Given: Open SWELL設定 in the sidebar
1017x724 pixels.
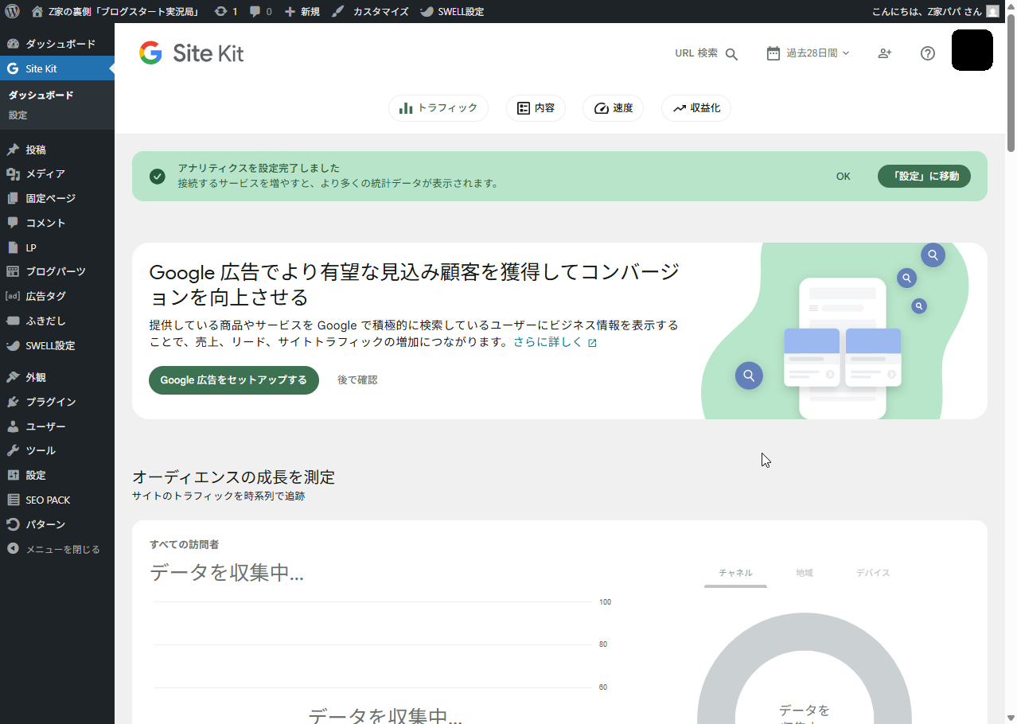Looking at the screenshot, I should (57, 345).
